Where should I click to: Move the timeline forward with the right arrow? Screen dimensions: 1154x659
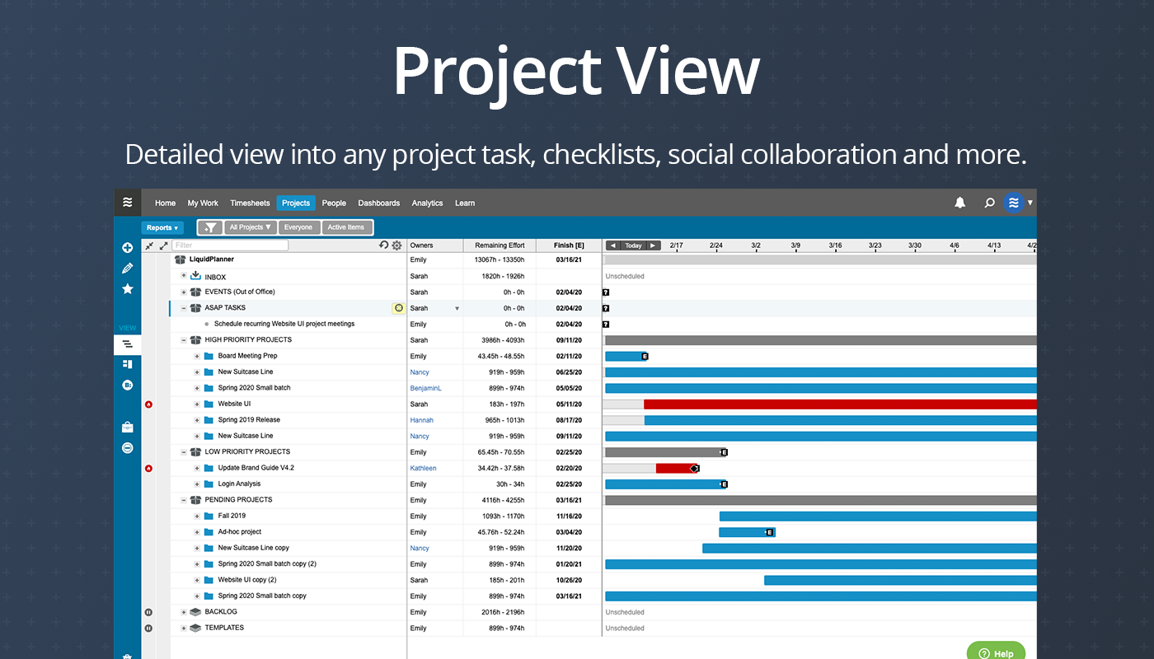point(653,245)
